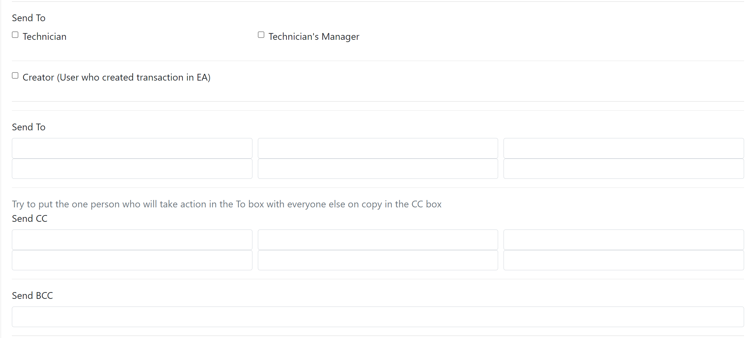This screenshot has width=755, height=338.
Task: Focus the top-left Send To input field
Action: point(132,148)
